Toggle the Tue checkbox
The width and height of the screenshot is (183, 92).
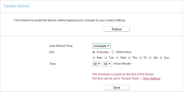(x=106, y=58)
